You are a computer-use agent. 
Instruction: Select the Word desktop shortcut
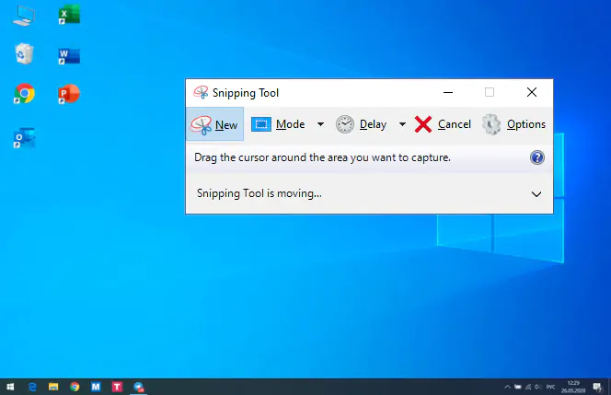pos(69,56)
